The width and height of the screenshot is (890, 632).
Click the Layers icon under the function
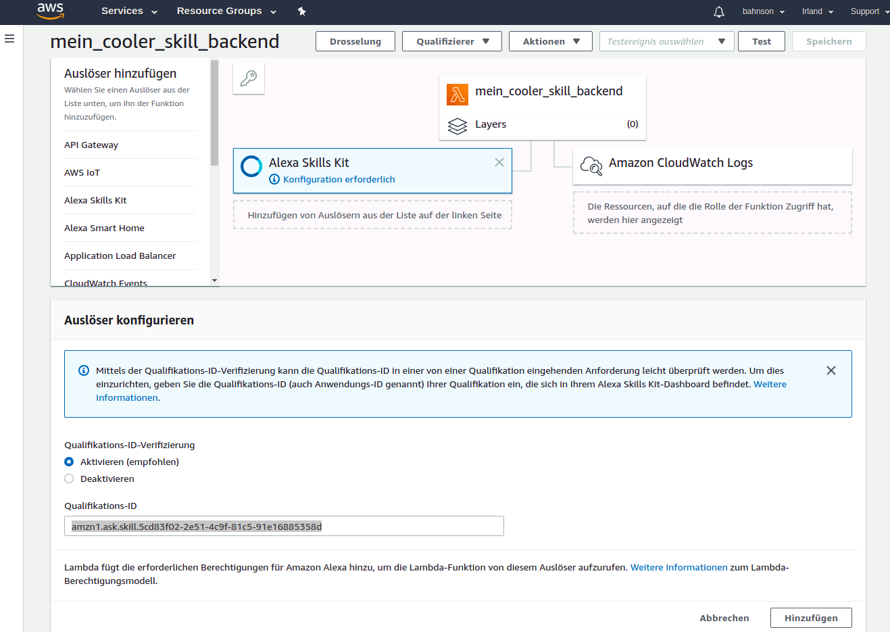tap(458, 125)
